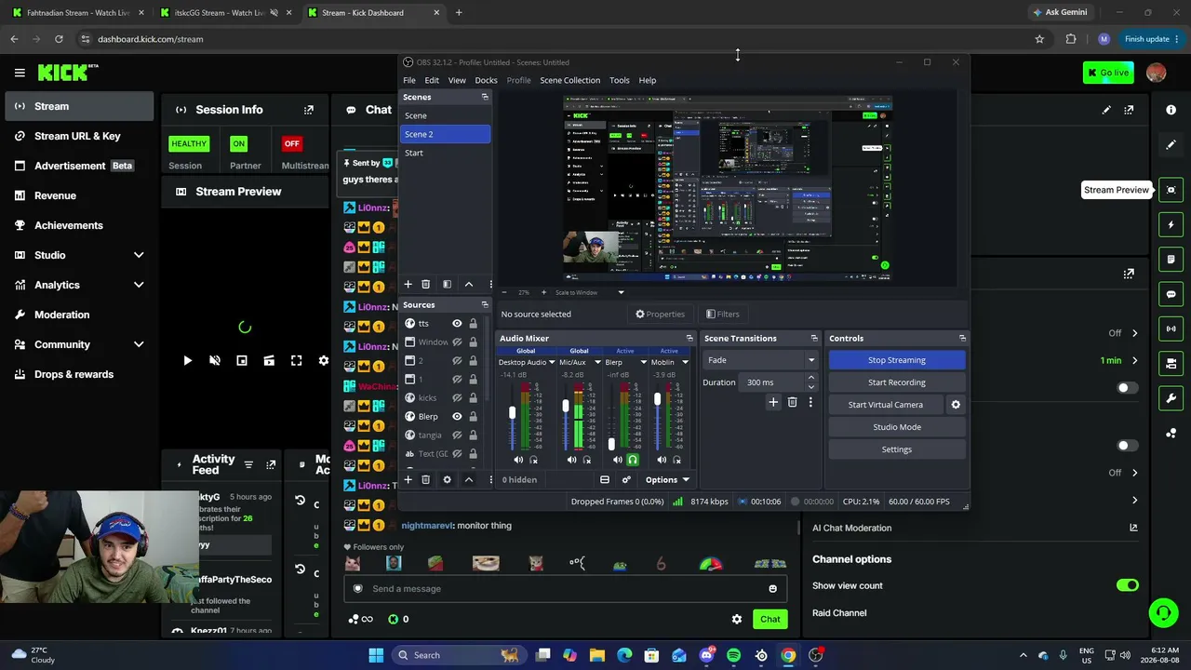Pop out the Session Info panel

coord(309,110)
